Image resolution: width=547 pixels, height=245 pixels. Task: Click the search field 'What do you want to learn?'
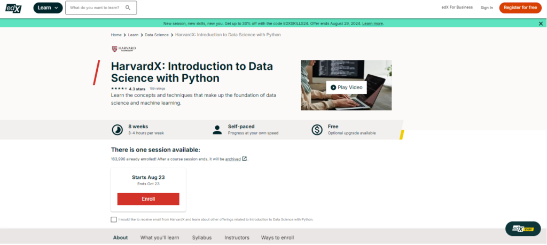[x=101, y=7]
